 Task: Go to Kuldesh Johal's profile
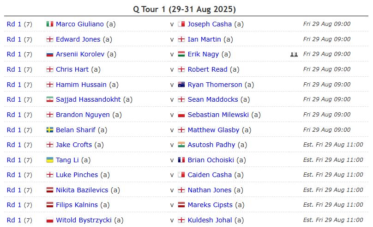coord(210,220)
